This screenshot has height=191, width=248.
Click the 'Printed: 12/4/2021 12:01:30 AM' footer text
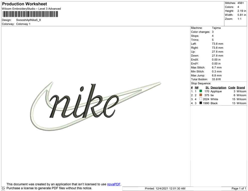pyautogui.click(x=165, y=188)
